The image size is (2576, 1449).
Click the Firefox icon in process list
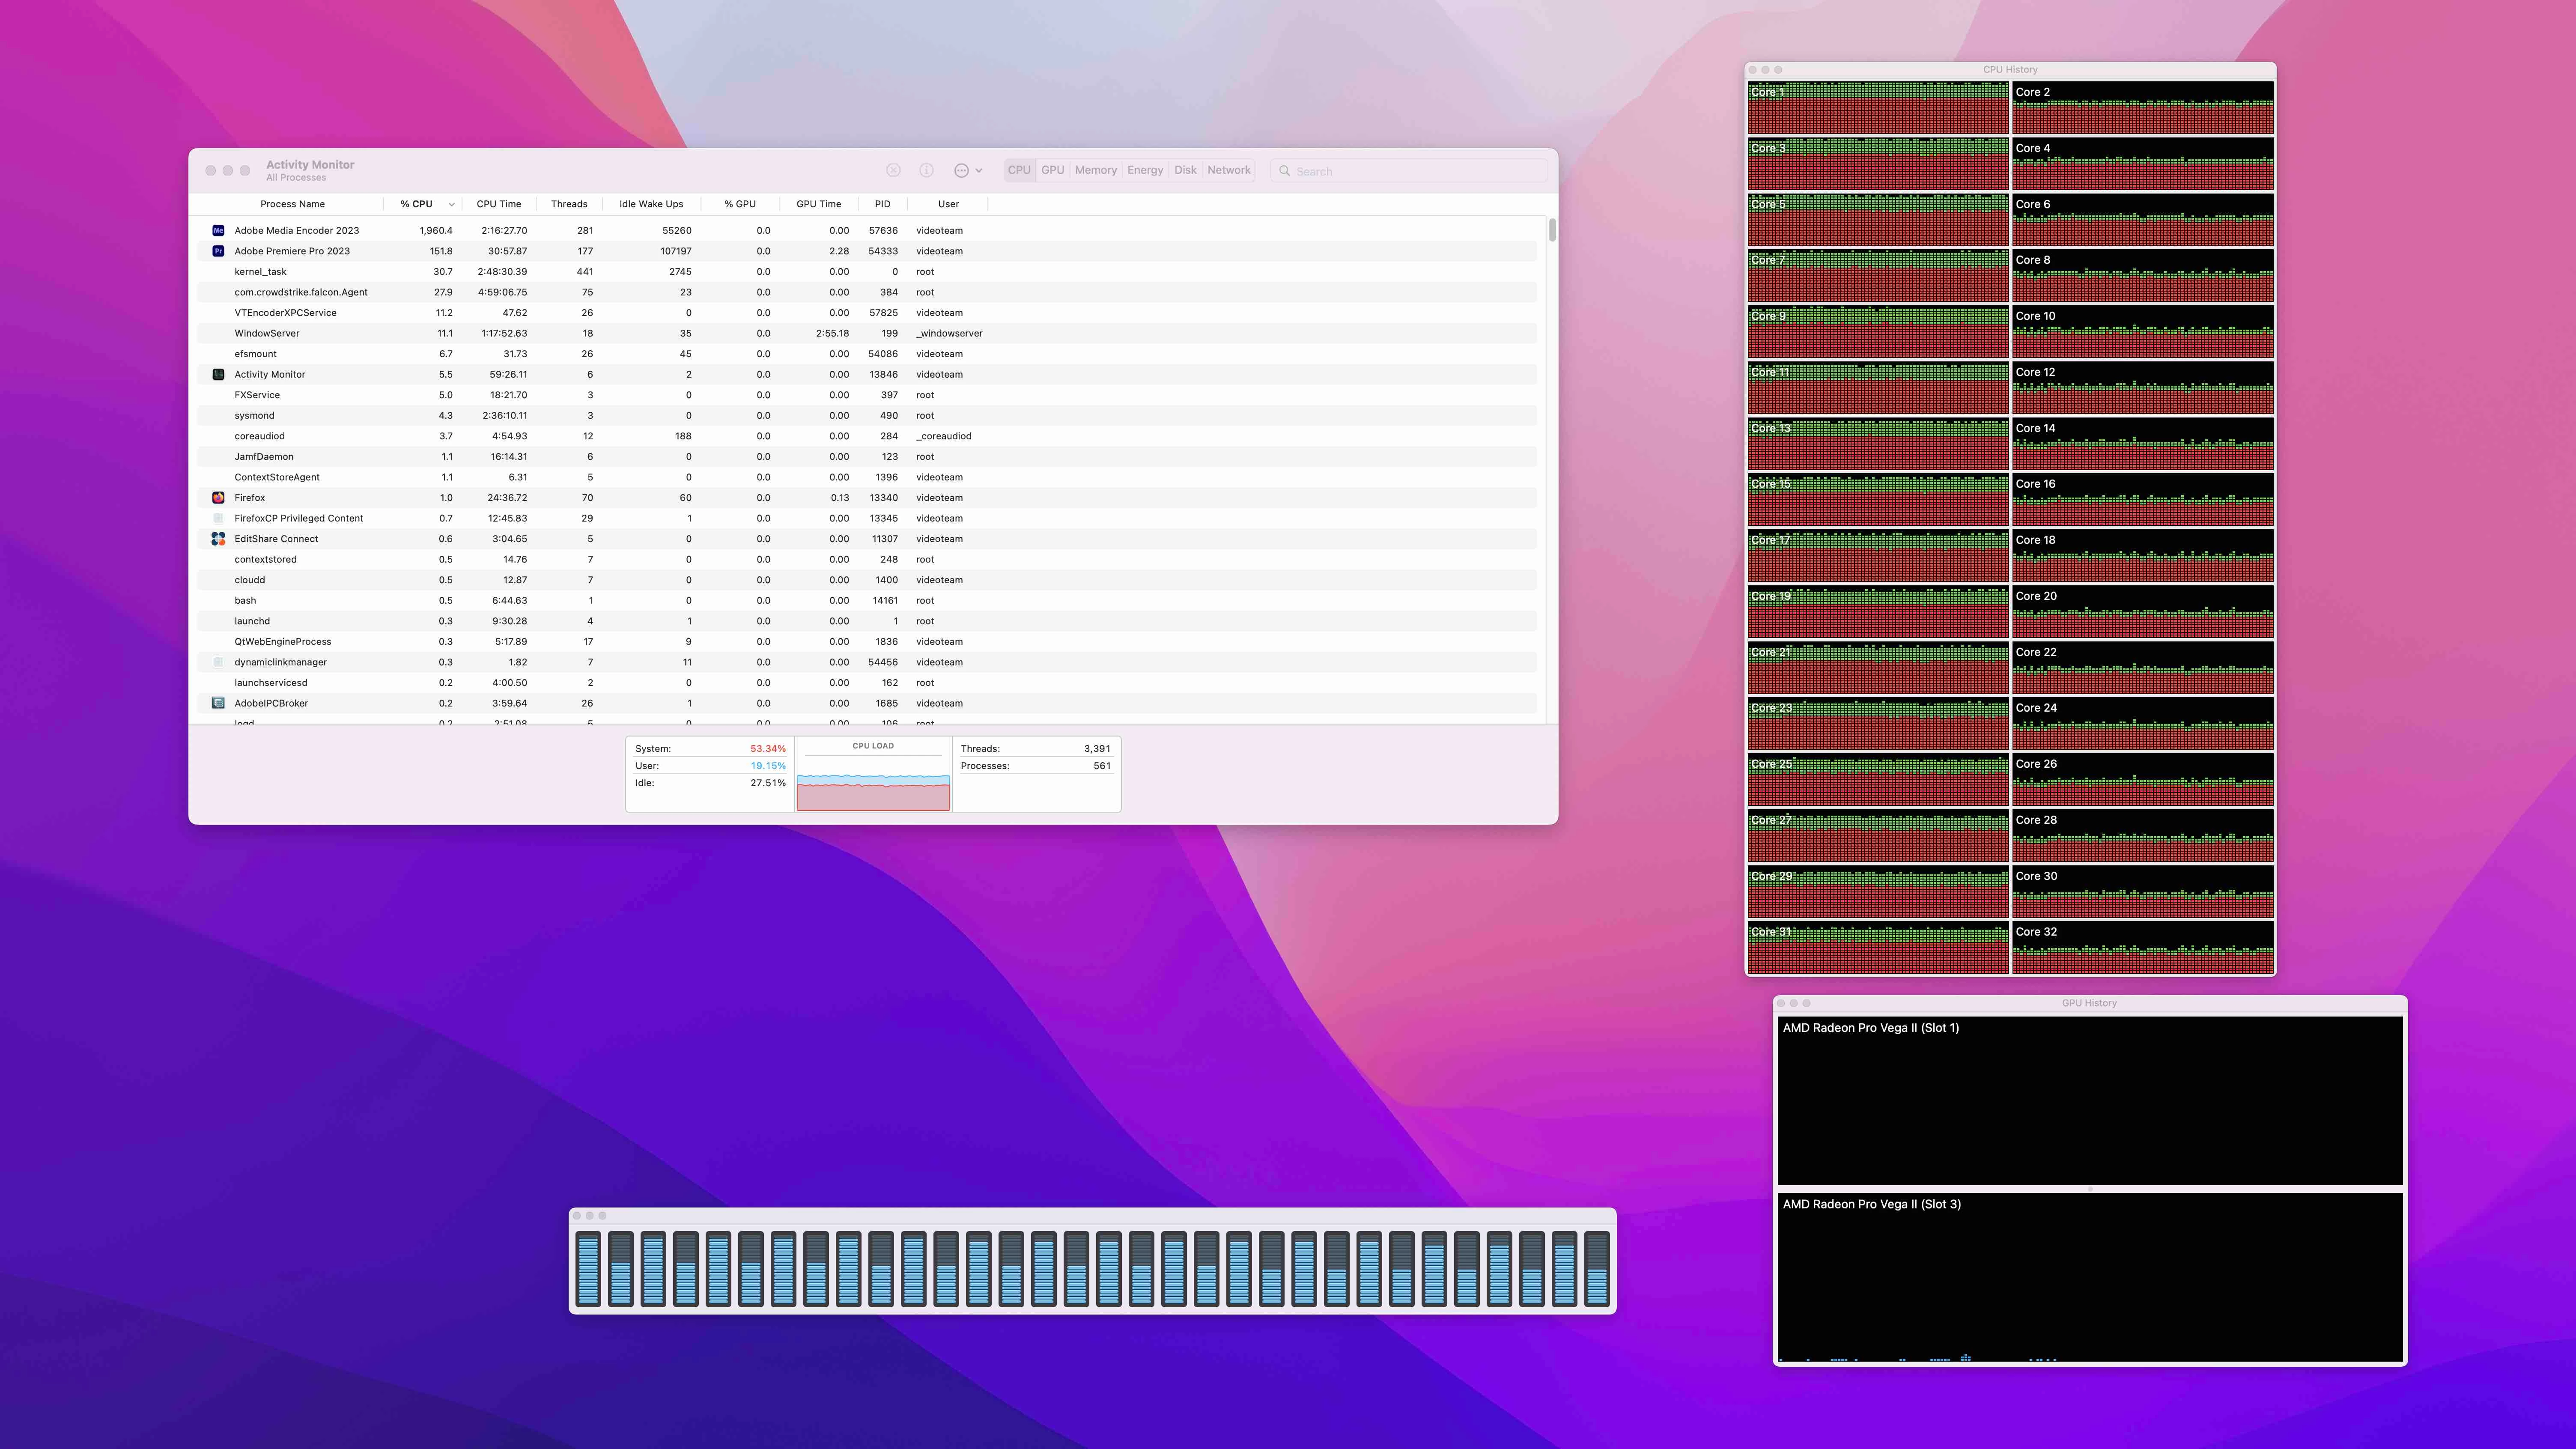(x=218, y=498)
